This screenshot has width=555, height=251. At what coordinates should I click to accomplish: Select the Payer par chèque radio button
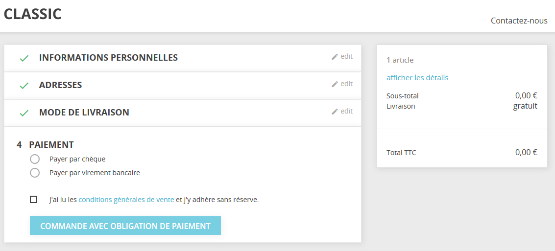[x=35, y=159]
